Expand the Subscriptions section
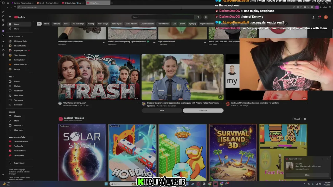The image size is (333, 187). click(x=16, y=36)
